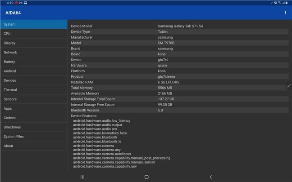
Task: Open the CPU section
Action: point(34,34)
